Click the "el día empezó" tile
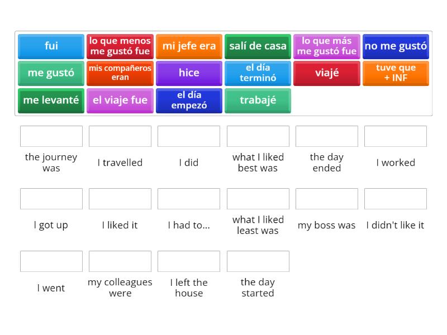447x335 pixels. pos(188,100)
